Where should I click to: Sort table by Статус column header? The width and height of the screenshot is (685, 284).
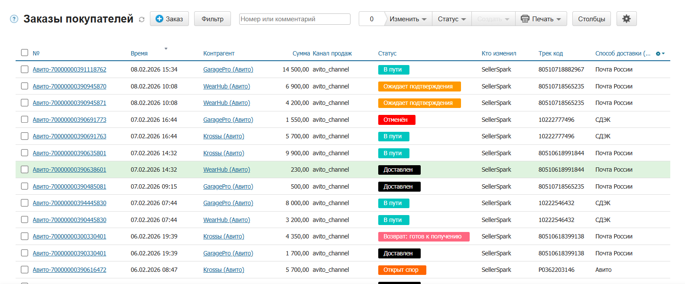coord(387,53)
